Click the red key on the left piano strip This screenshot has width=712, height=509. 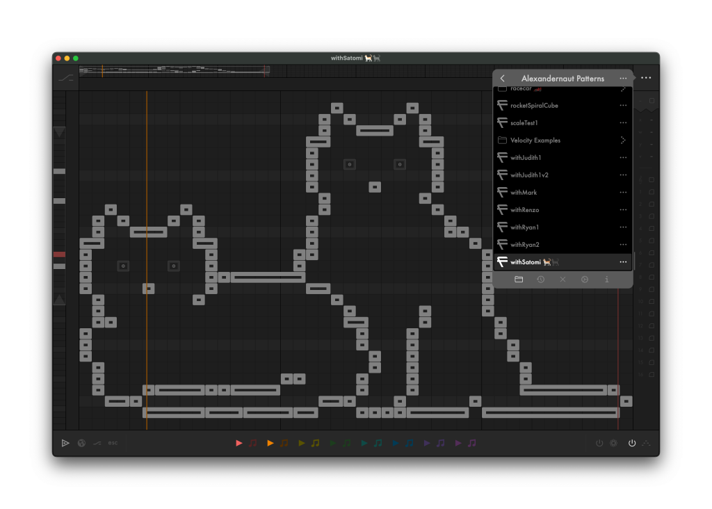(59, 255)
